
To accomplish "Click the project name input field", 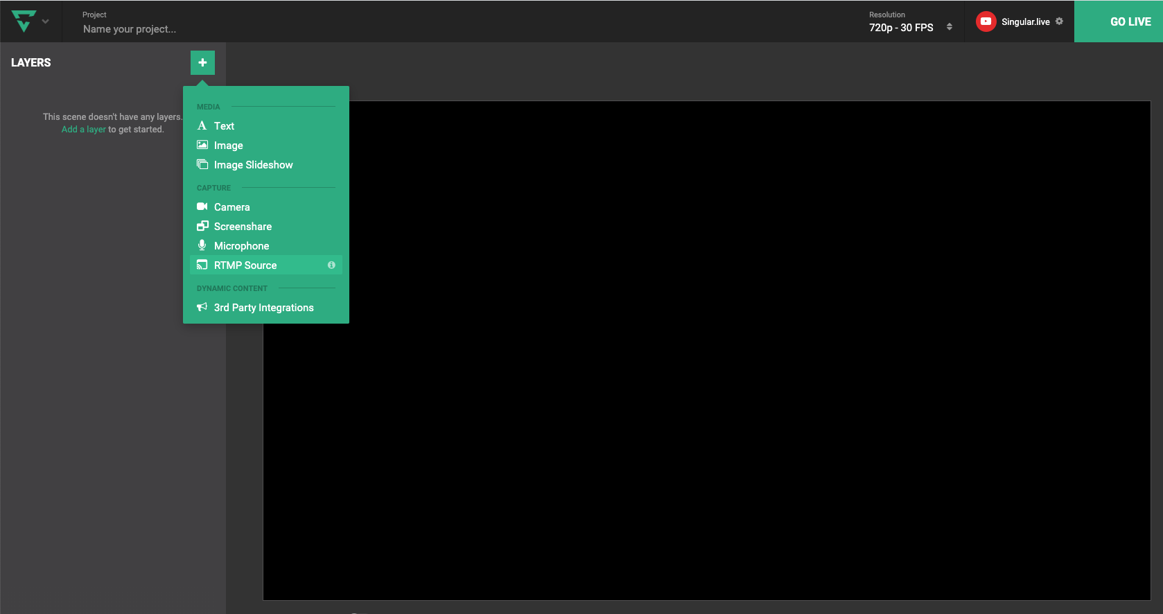I will pos(130,29).
